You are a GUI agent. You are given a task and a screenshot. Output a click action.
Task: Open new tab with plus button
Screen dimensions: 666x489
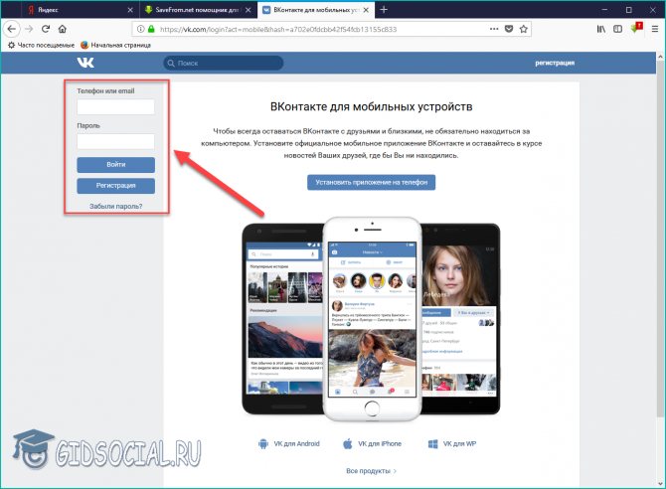point(384,9)
